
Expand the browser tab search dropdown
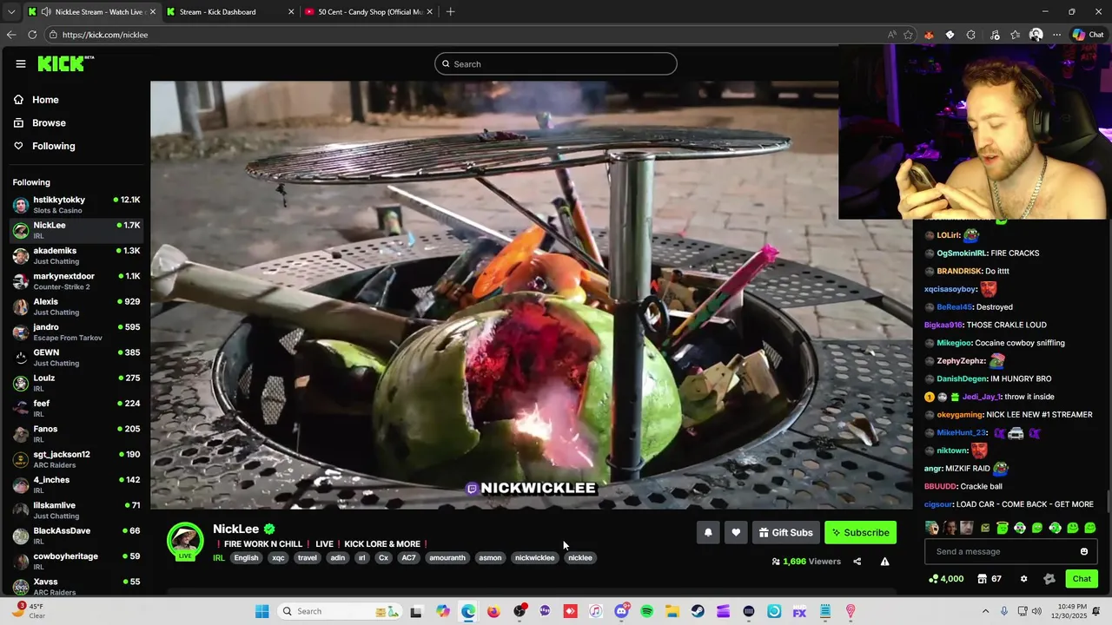point(11,12)
